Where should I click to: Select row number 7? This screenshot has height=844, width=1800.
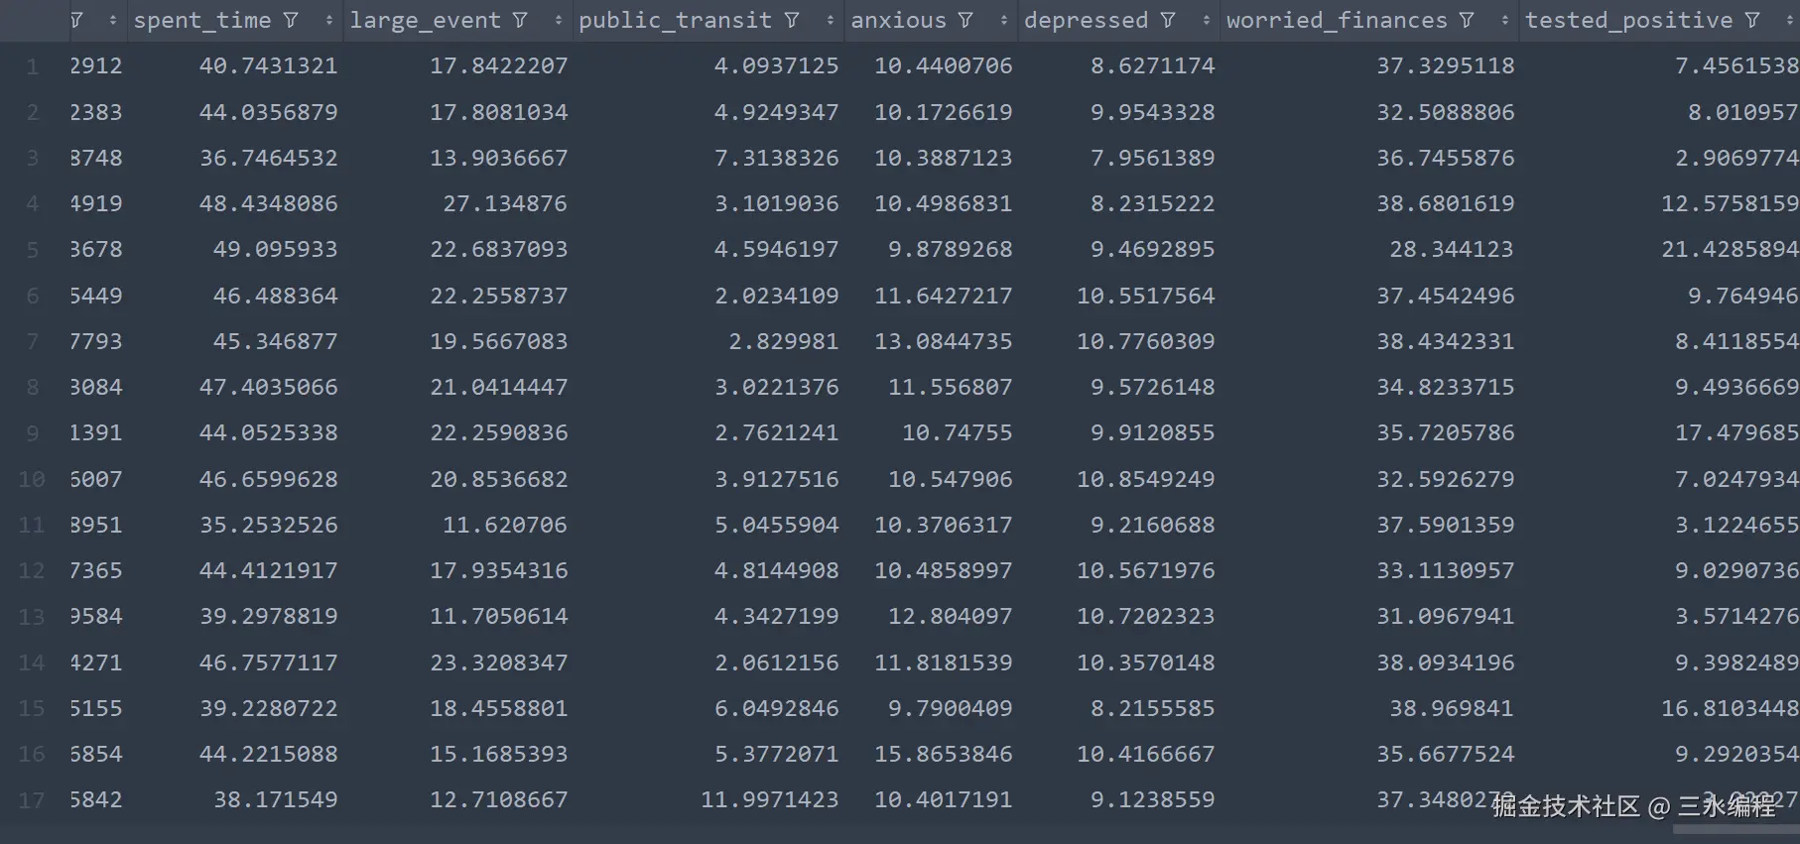tap(33, 341)
